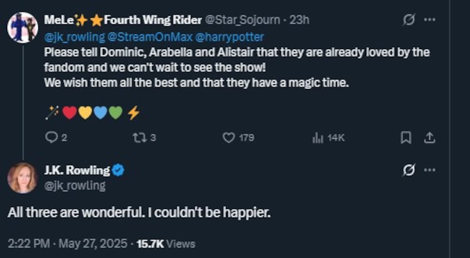The image size is (470, 258).
Task: Click Grok icon on J.K. Rowling's tweet
Action: pyautogui.click(x=409, y=170)
